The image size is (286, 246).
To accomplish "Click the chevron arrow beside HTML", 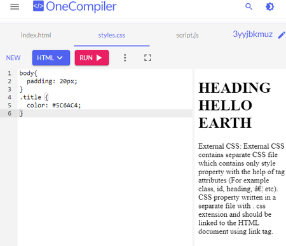I will [x=60, y=58].
